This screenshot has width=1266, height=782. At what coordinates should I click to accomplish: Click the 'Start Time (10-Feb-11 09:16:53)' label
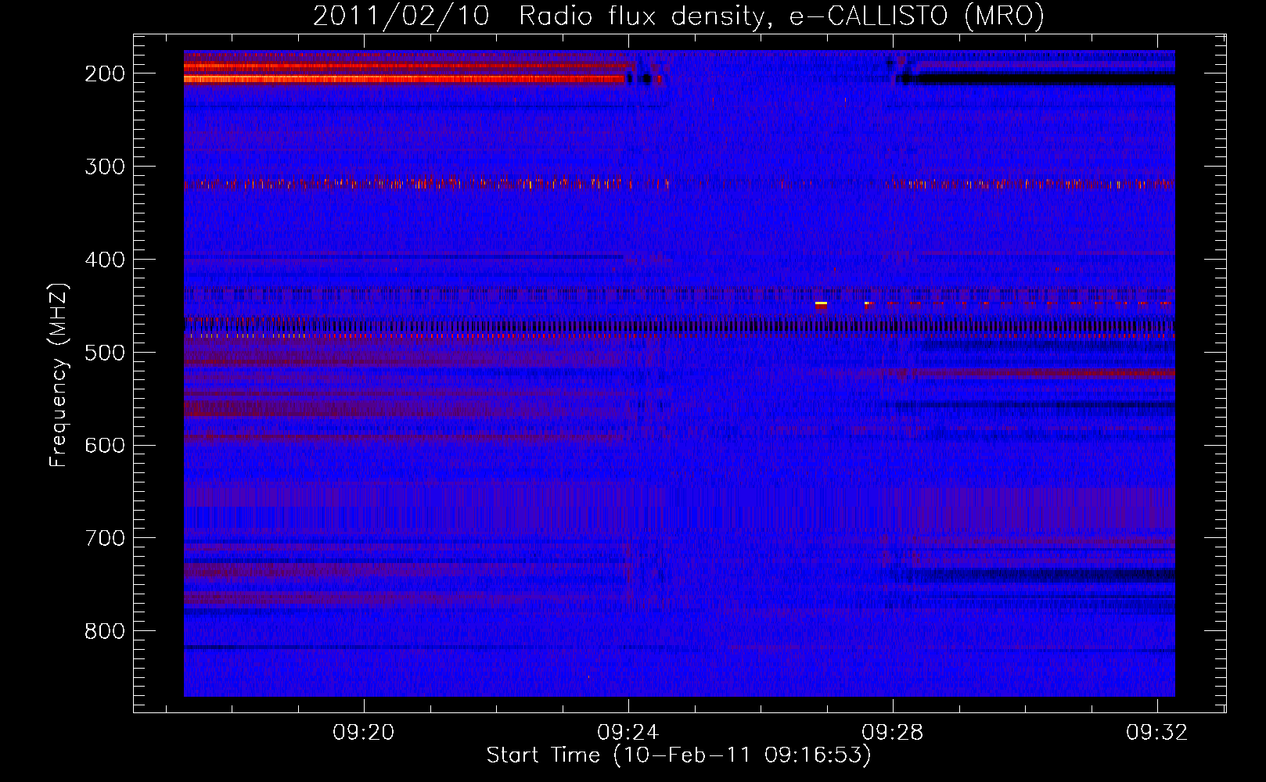coord(678,755)
